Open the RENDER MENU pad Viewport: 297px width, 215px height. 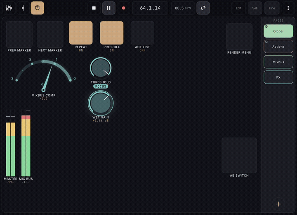(239, 37)
